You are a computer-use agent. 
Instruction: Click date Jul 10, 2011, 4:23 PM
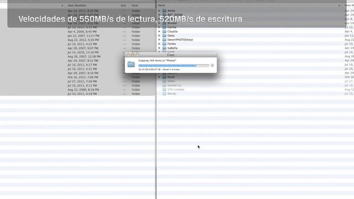(x=82, y=44)
